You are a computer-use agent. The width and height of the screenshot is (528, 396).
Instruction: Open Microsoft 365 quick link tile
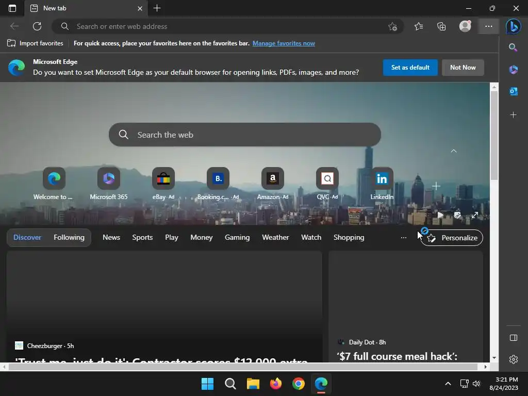tap(108, 184)
